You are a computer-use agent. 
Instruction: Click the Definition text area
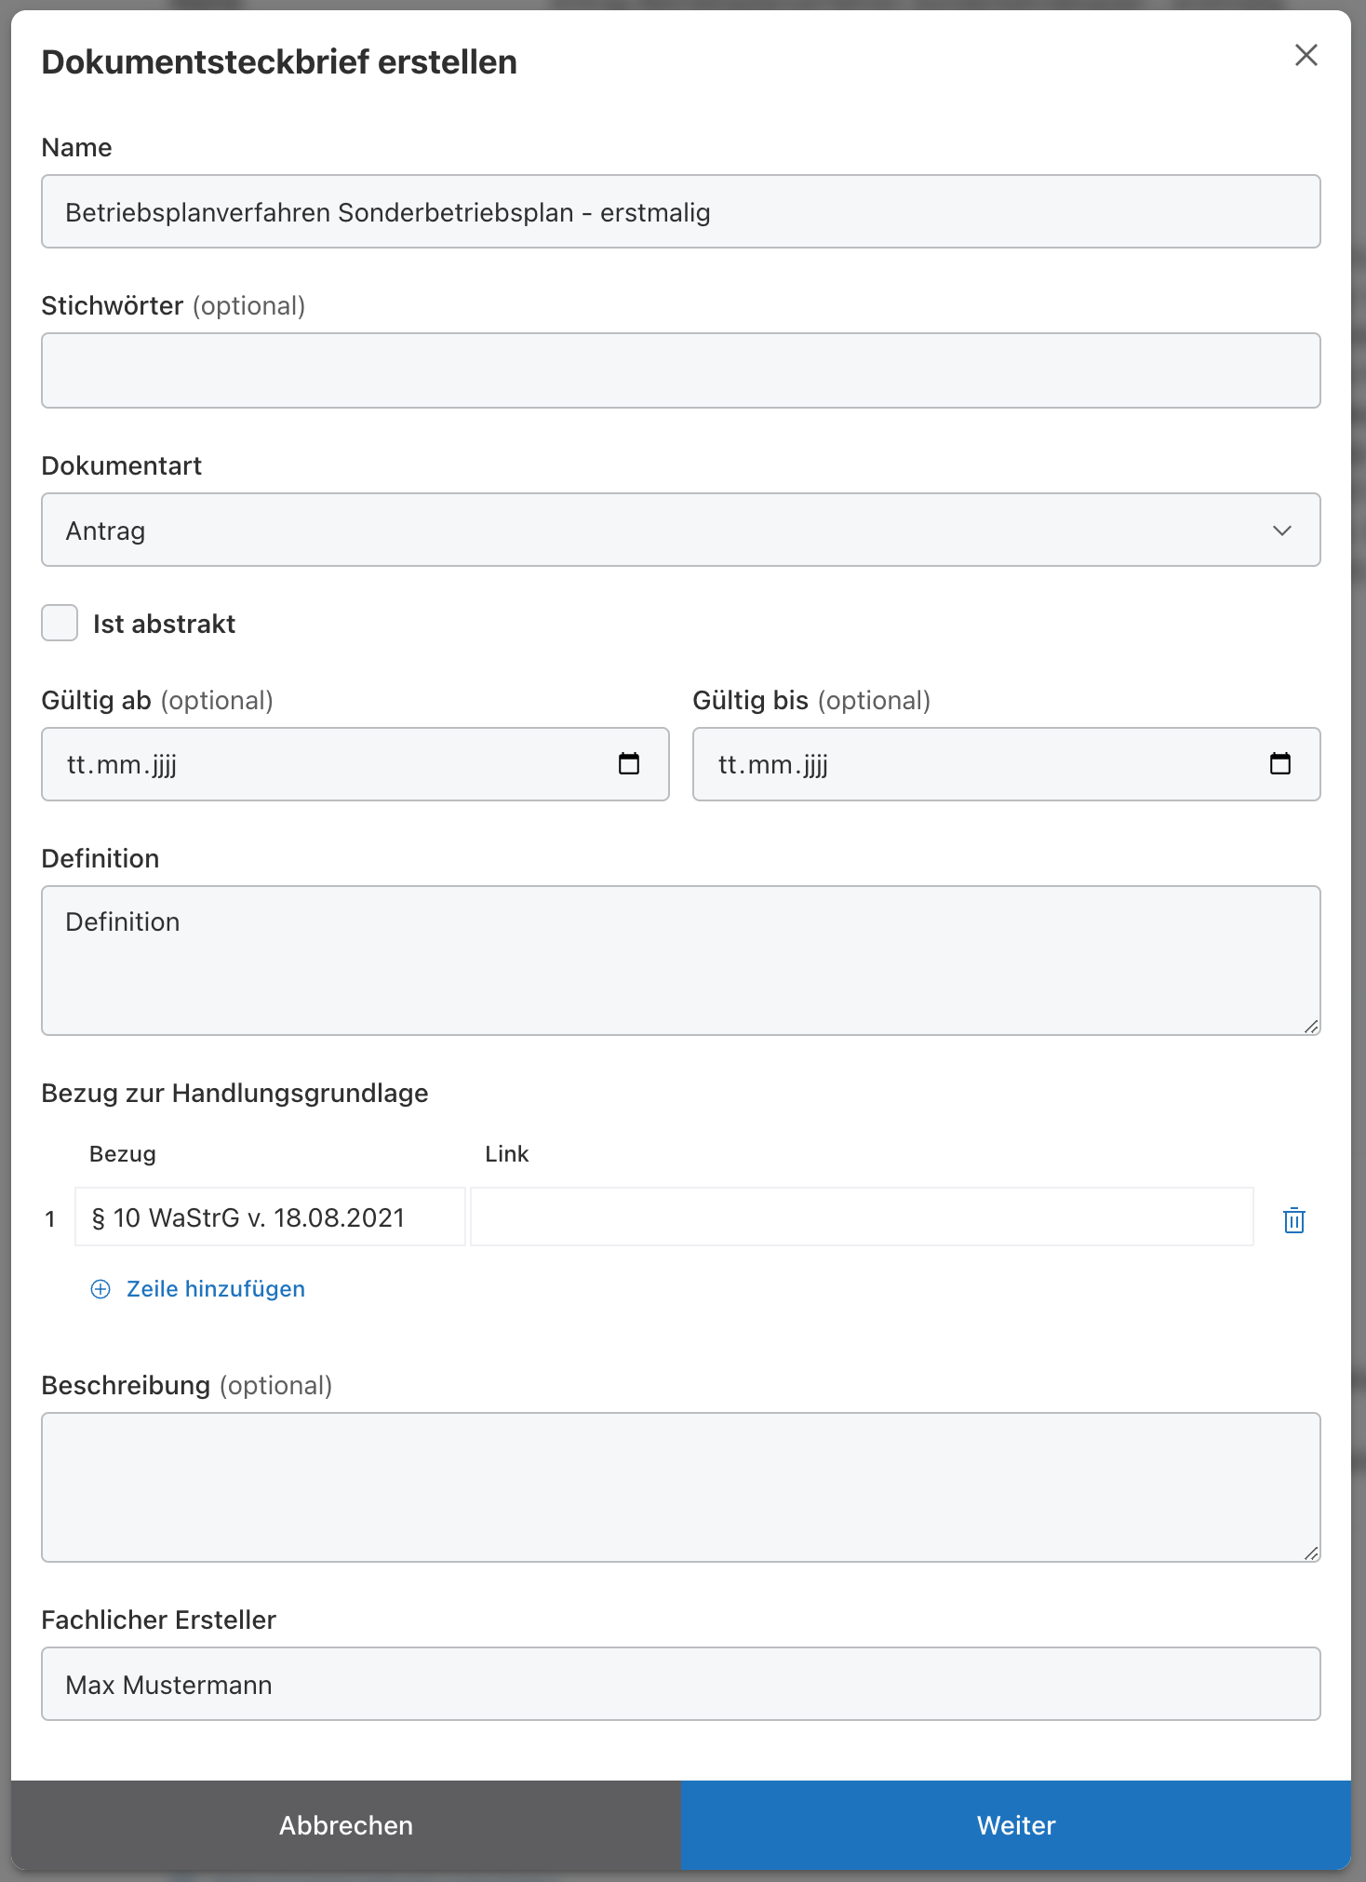[x=679, y=961]
